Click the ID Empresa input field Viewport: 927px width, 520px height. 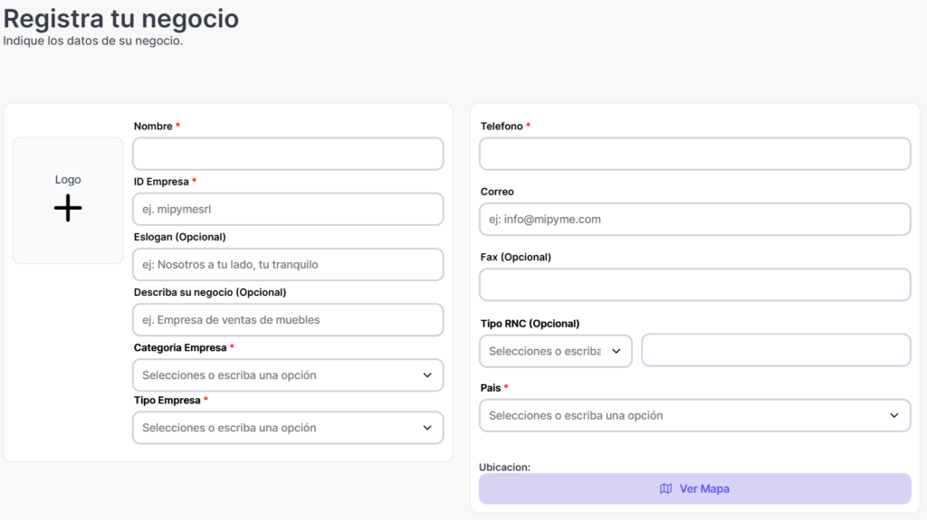coord(288,209)
